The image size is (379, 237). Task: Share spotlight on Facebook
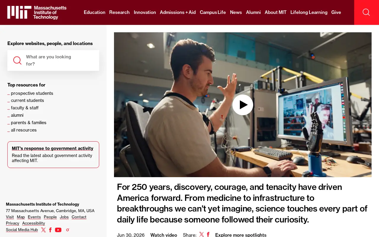[208, 235]
